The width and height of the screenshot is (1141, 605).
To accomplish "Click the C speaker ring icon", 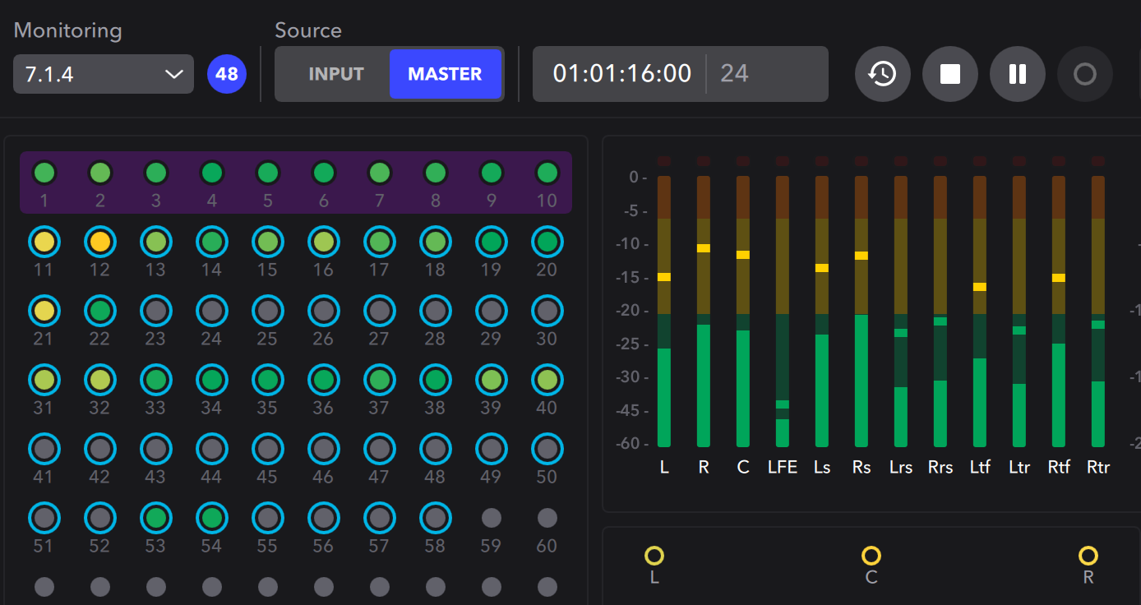I will pos(871,556).
